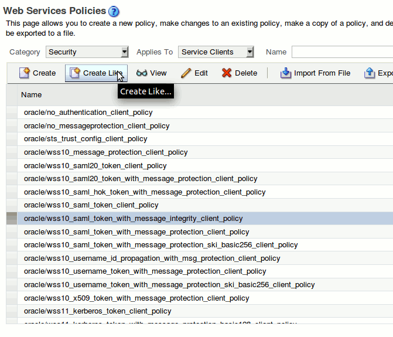Image resolution: width=393 pixels, height=337 pixels.
Task: Expand the Applies To Service Clients dropdown
Action: click(216, 52)
